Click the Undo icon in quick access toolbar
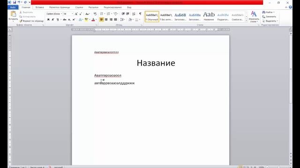 19,2
